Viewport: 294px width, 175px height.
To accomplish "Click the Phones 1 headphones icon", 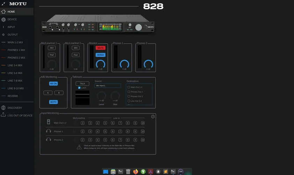I will tap(49, 131).
